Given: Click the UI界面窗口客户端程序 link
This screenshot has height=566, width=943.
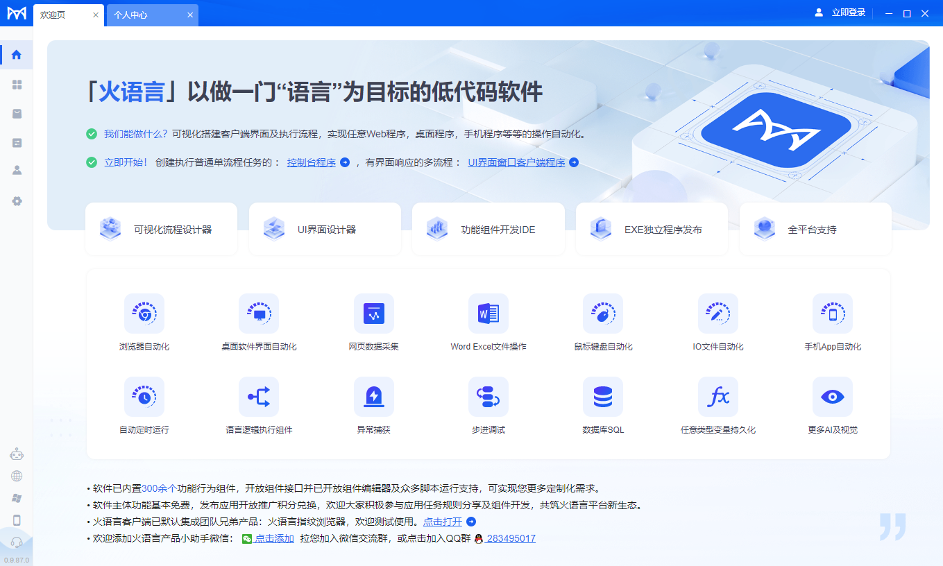Looking at the screenshot, I should point(516,163).
